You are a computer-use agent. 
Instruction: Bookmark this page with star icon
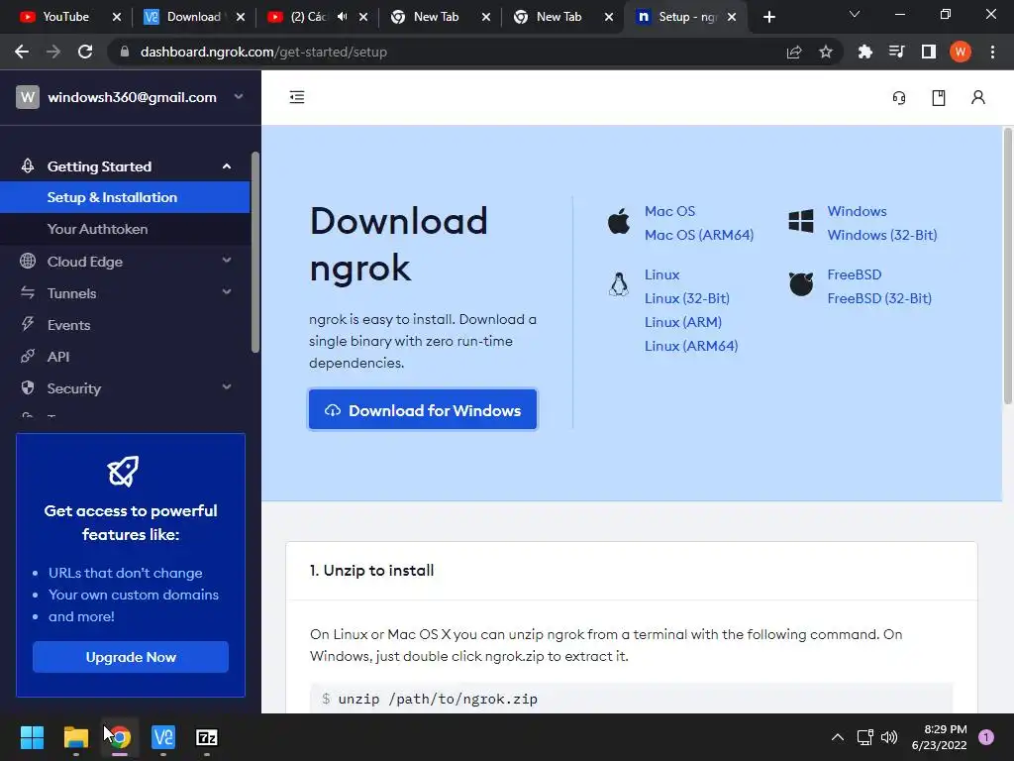pos(826,52)
